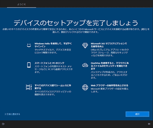The image size is (153, 128).
Task: Click the デバイスのセットアップを完了しましょう title
Action: tap(76, 23)
